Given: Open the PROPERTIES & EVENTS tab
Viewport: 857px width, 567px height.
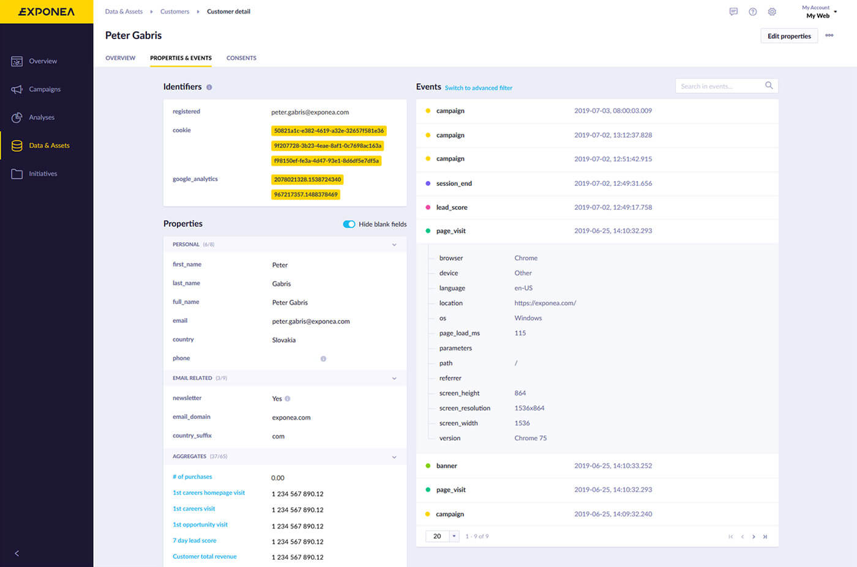Looking at the screenshot, I should [181, 57].
